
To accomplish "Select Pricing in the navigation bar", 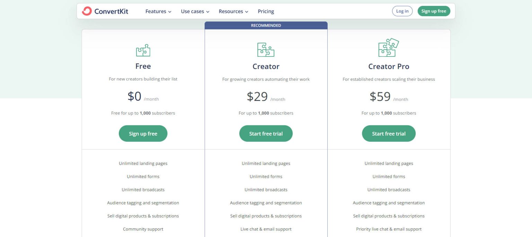I will [266, 11].
